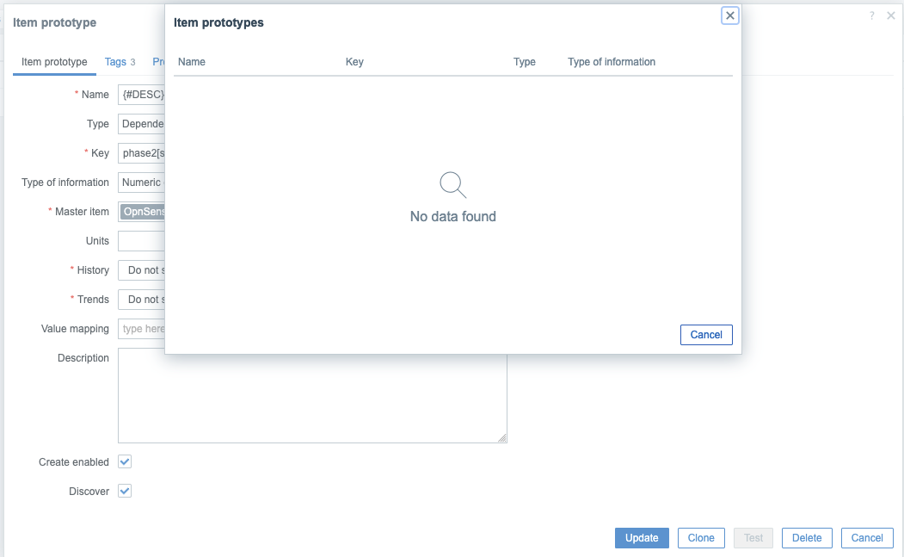Focus the Description text area
The image size is (904, 557).
[311, 396]
